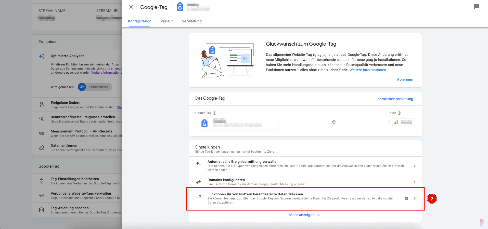
Task: Click sparkle icon for Automatische Ereignisermittlung
Action: (x=198, y=164)
